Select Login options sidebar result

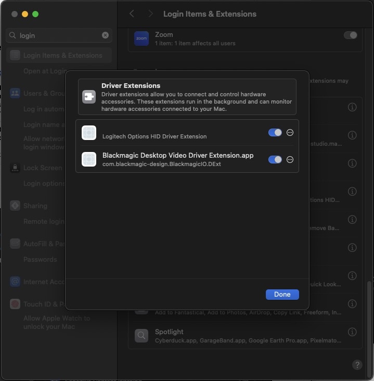(x=44, y=183)
